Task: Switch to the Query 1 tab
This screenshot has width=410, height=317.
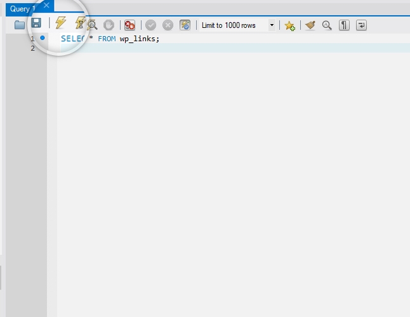Action: coord(22,9)
